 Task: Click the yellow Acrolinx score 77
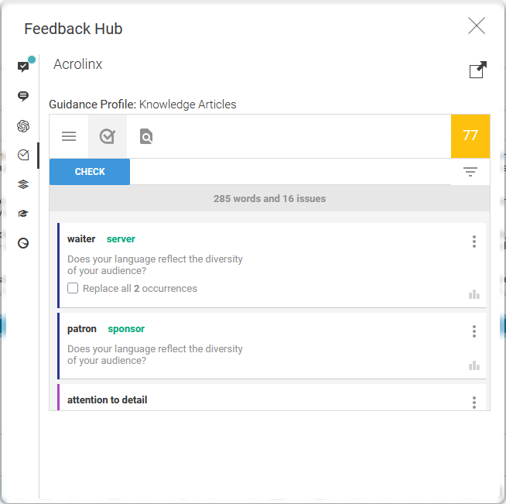click(x=470, y=136)
